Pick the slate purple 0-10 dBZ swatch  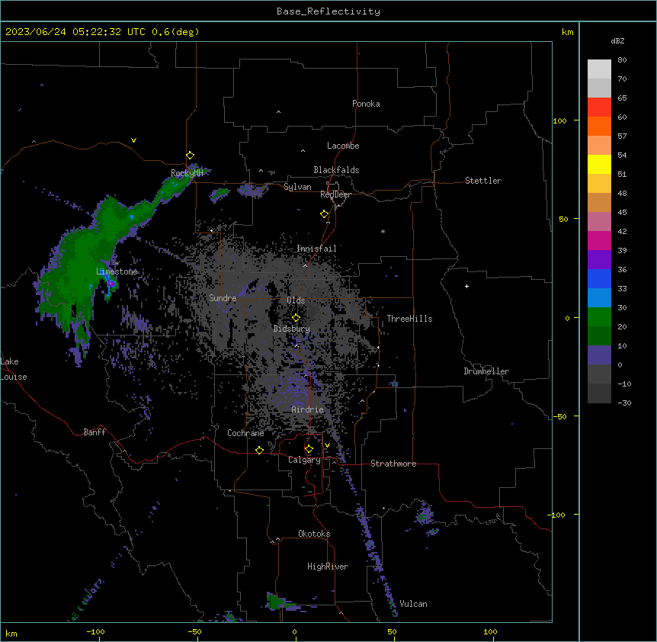pyautogui.click(x=599, y=355)
